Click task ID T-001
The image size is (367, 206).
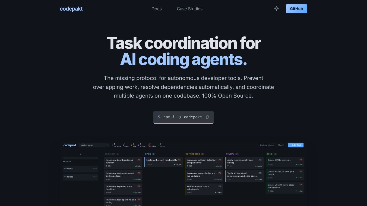[x=270, y=165]
